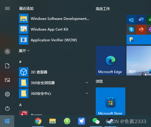Open the Outlook tile
The image size is (151, 127).
tap(131, 20)
